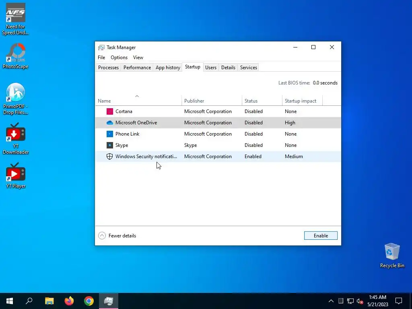Image resolution: width=412 pixels, height=309 pixels.
Task: Launch Firefox from the taskbar
Action: click(x=69, y=301)
